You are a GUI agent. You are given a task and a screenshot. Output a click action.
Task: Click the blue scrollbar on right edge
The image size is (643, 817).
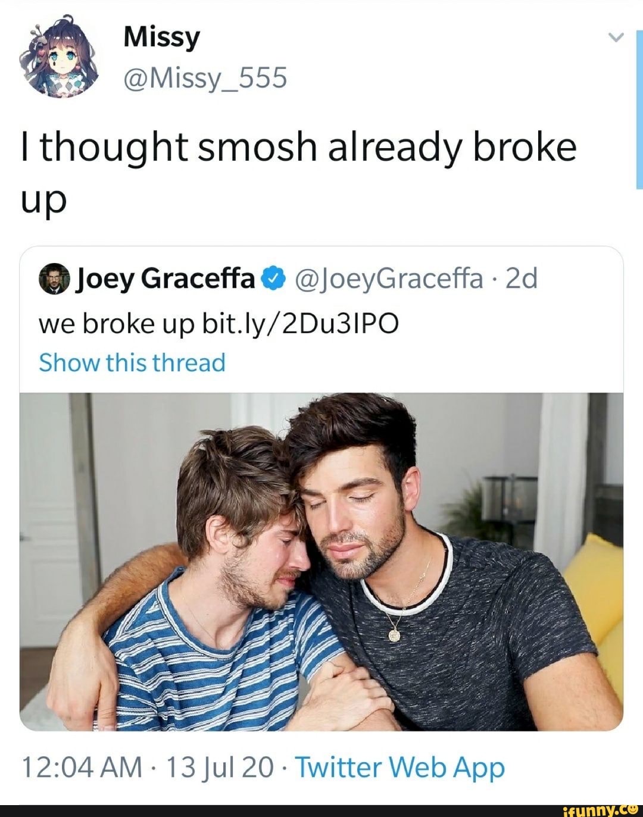pos(639,110)
